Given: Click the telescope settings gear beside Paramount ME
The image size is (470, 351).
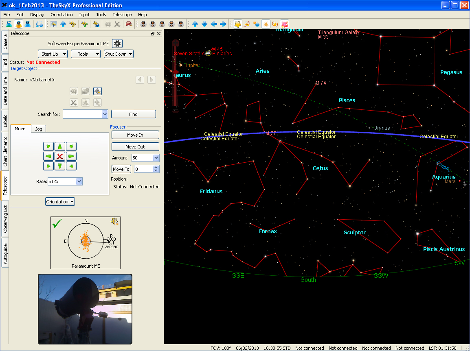Looking at the screenshot, I should pyautogui.click(x=117, y=43).
